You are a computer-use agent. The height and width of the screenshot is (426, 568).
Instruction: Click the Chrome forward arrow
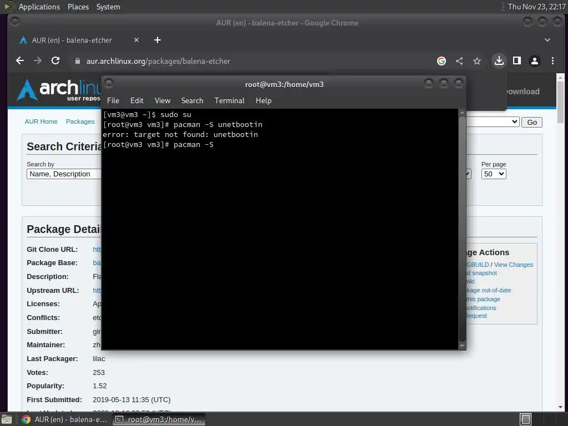pos(38,61)
